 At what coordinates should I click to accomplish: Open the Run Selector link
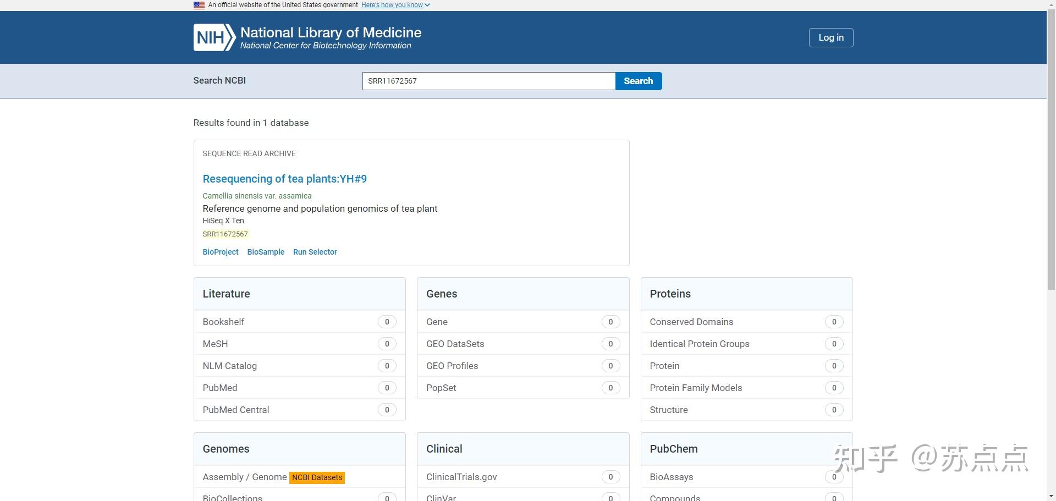click(x=315, y=252)
